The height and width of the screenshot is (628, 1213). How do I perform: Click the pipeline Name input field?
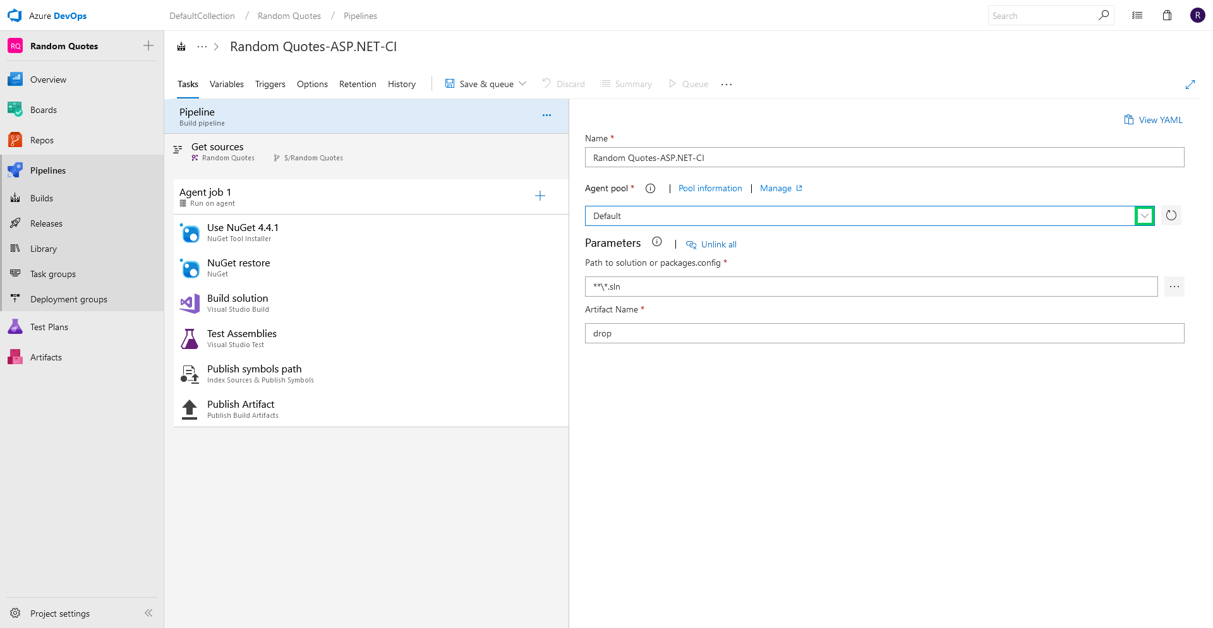pos(884,157)
